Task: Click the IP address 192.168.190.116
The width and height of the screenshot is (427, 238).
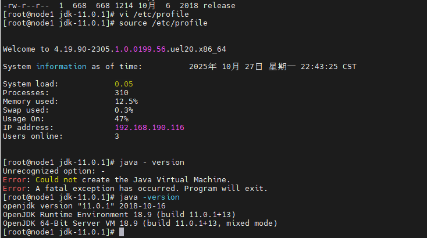Action: [150, 128]
